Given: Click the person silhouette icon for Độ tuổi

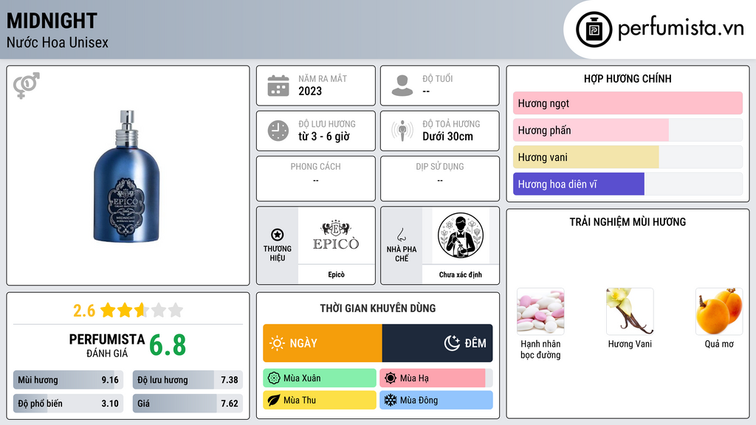Looking at the screenshot, I should point(402,86).
